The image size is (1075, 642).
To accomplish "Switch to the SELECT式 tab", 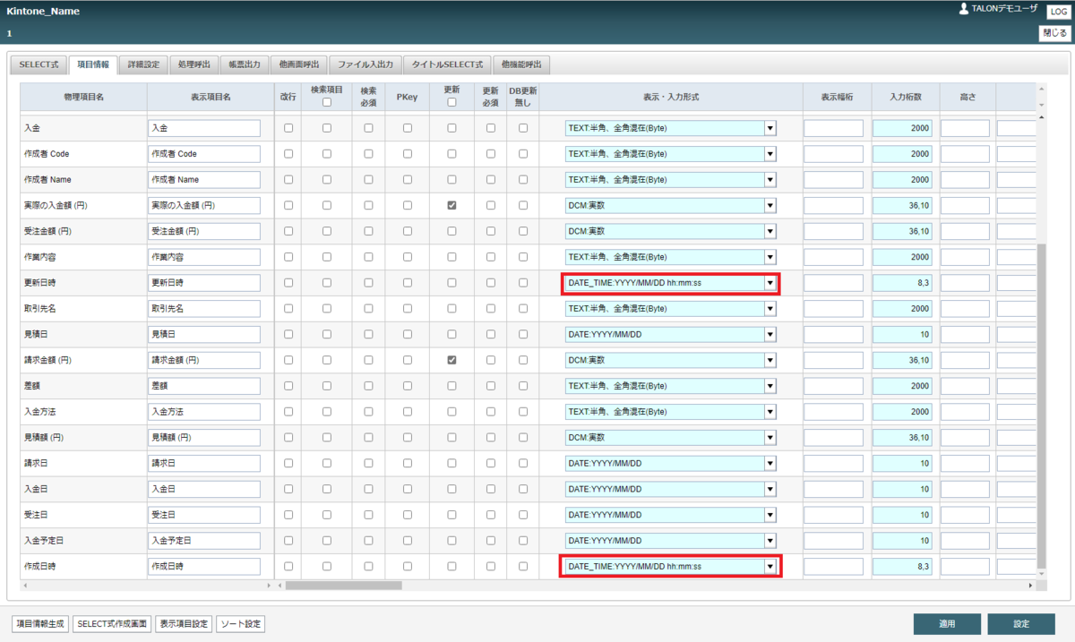I will click(x=39, y=64).
